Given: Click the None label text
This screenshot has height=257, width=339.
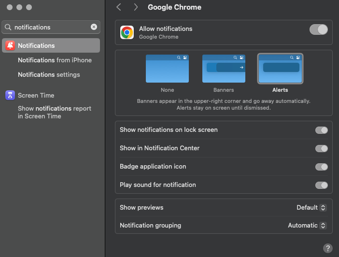Looking at the screenshot, I should coord(168,90).
